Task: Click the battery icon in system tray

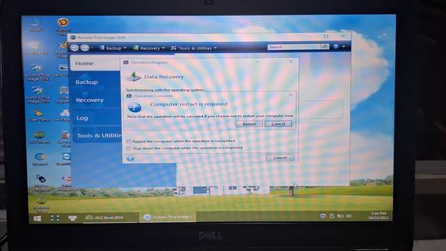Action: point(340,216)
